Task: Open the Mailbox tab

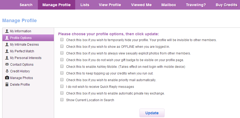Action: 169,5
